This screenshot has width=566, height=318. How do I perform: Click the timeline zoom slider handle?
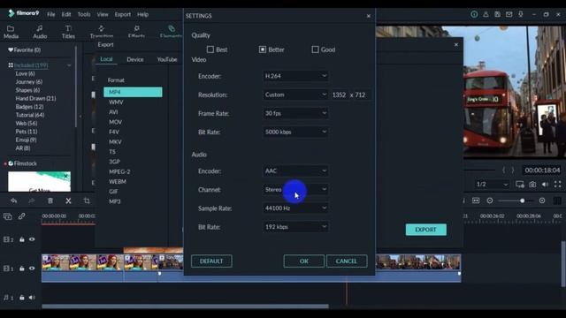tap(523, 201)
